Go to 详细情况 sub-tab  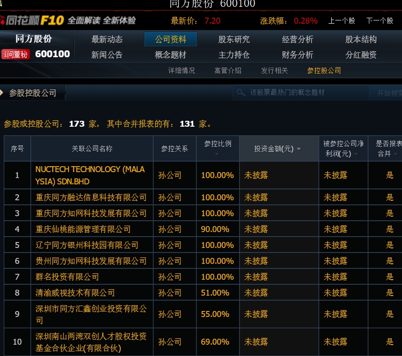click(x=181, y=70)
